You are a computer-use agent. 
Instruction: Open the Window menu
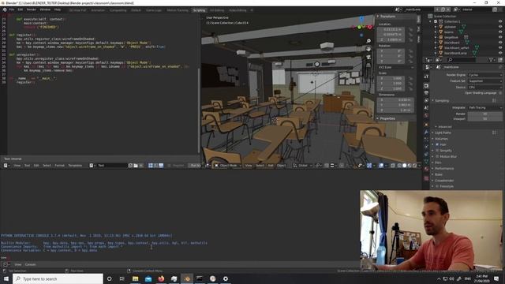(45, 9)
